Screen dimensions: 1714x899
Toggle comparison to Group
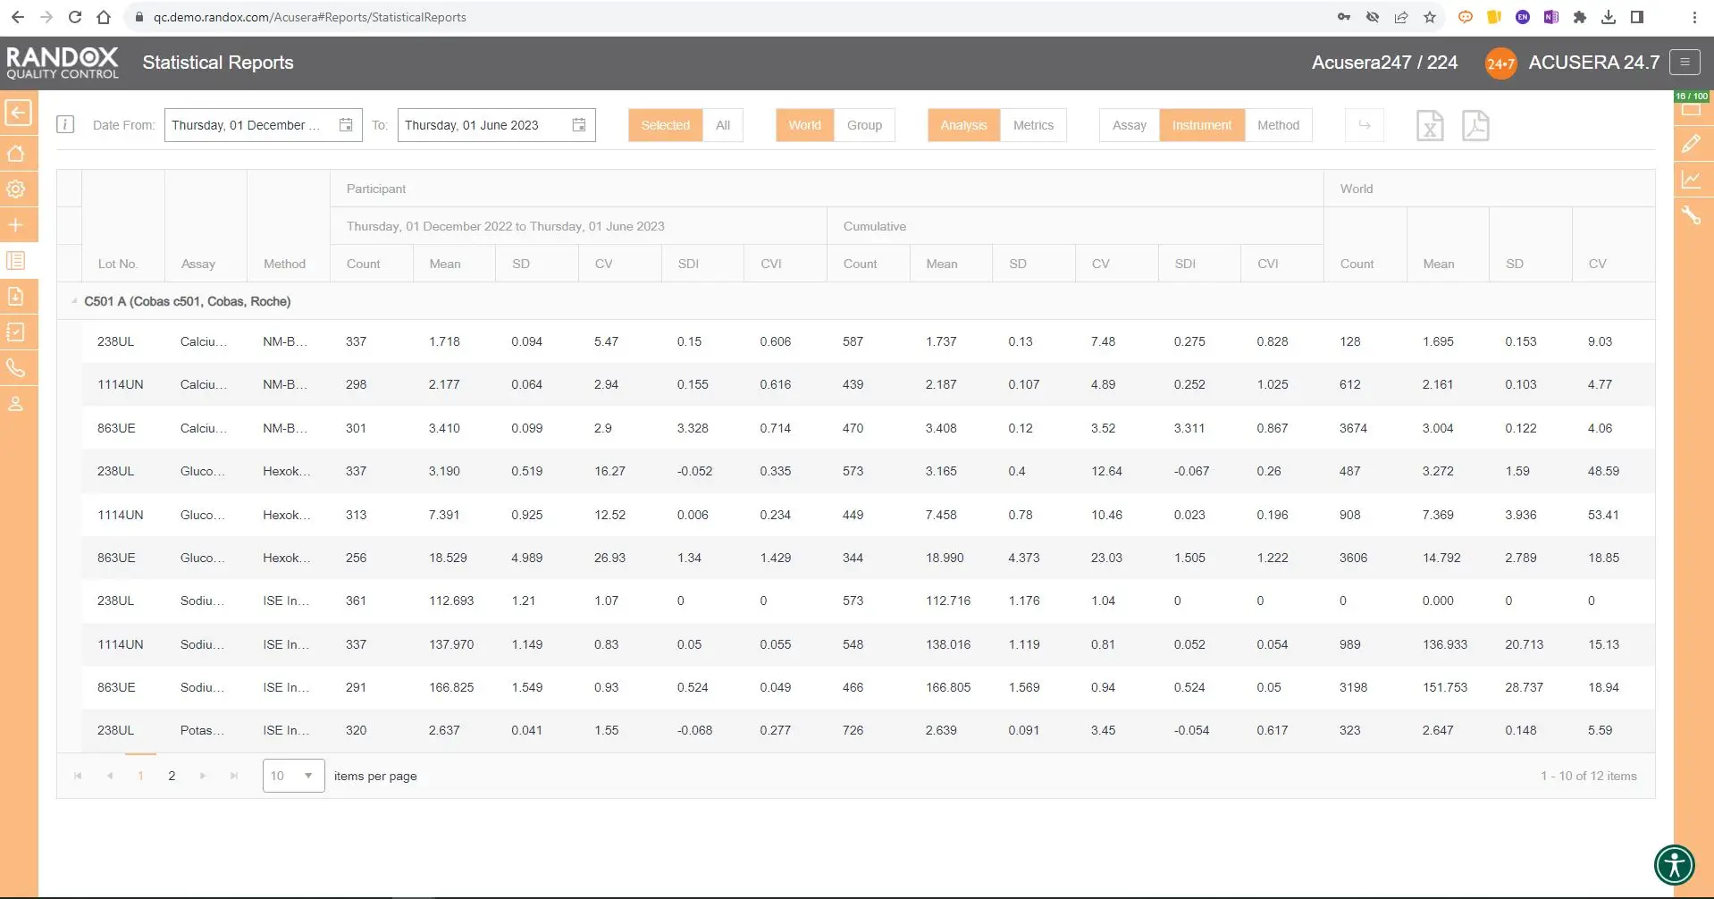click(863, 125)
